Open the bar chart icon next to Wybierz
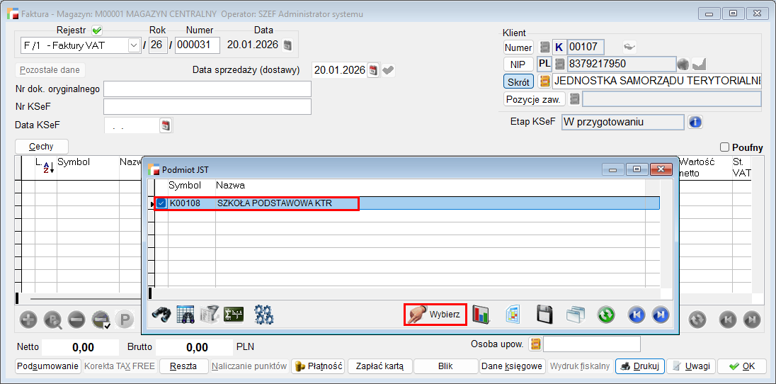776x384 pixels. [482, 314]
